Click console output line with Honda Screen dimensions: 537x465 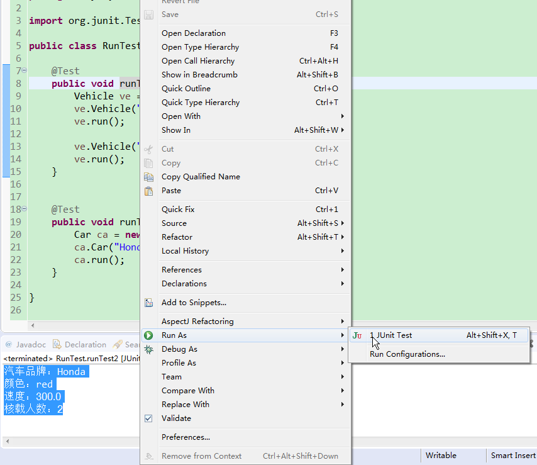point(47,371)
